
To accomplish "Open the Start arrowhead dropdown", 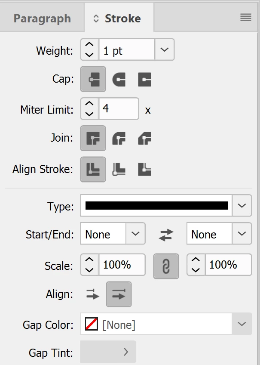I will click(x=135, y=234).
